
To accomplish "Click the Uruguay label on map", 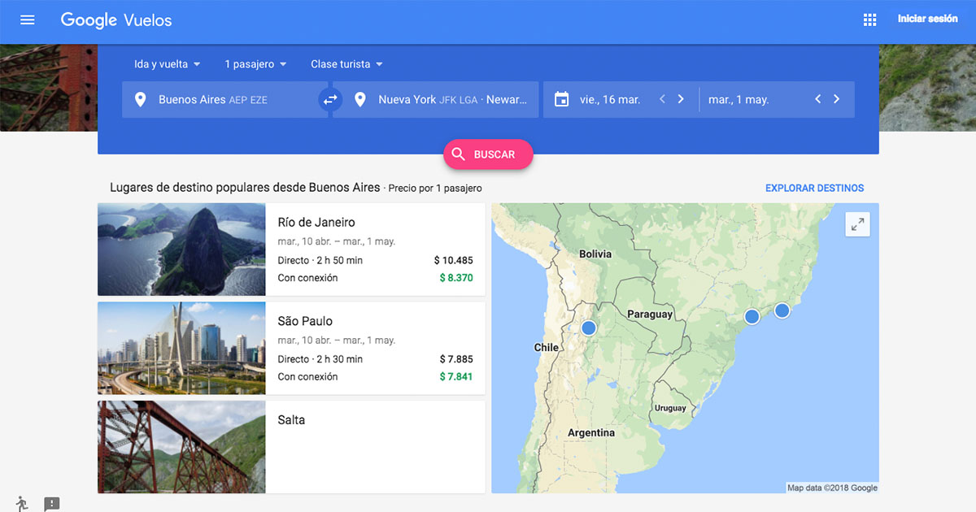I will 670,408.
